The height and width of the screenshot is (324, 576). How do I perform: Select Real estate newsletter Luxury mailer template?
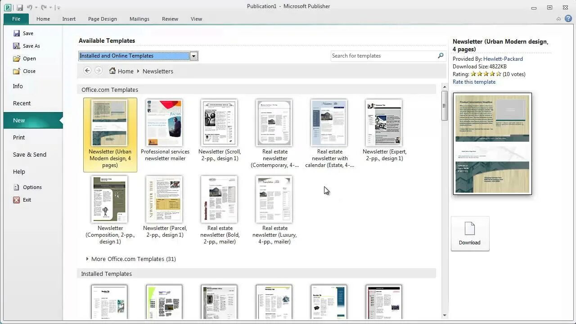[x=274, y=210]
